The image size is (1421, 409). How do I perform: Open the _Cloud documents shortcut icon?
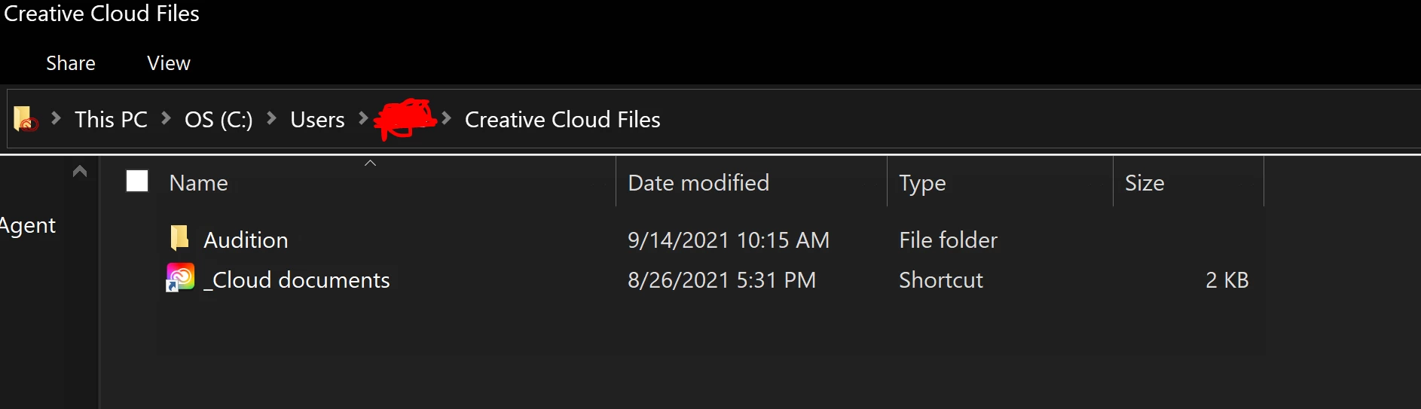[180, 278]
